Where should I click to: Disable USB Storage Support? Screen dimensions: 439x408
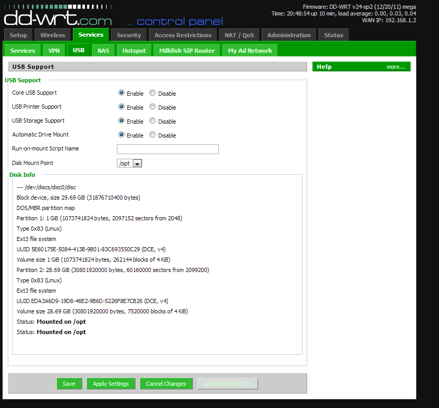coord(153,120)
